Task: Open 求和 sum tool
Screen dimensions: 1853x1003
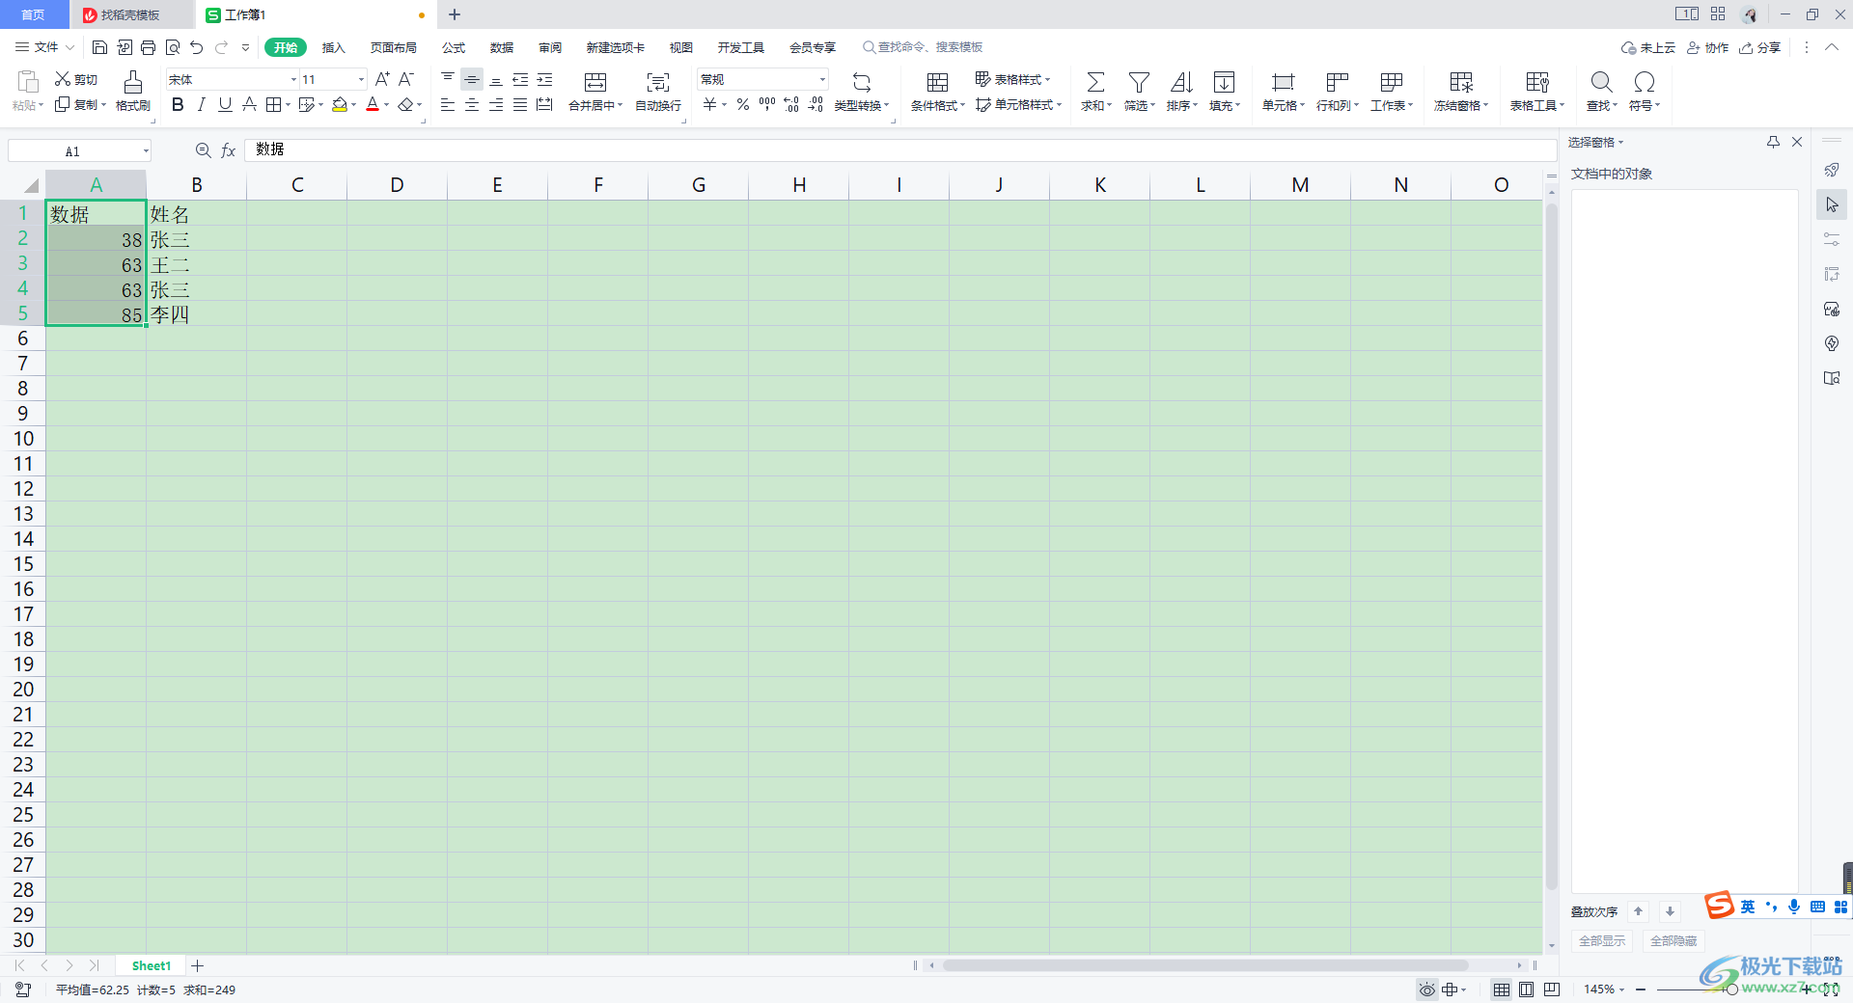Action: [x=1095, y=92]
